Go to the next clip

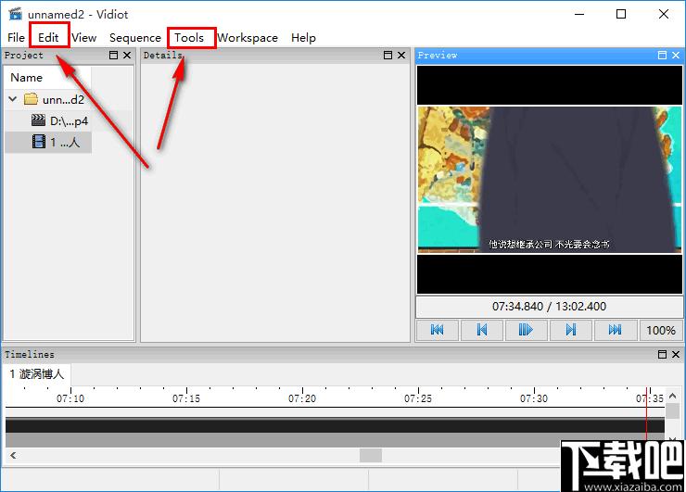570,330
